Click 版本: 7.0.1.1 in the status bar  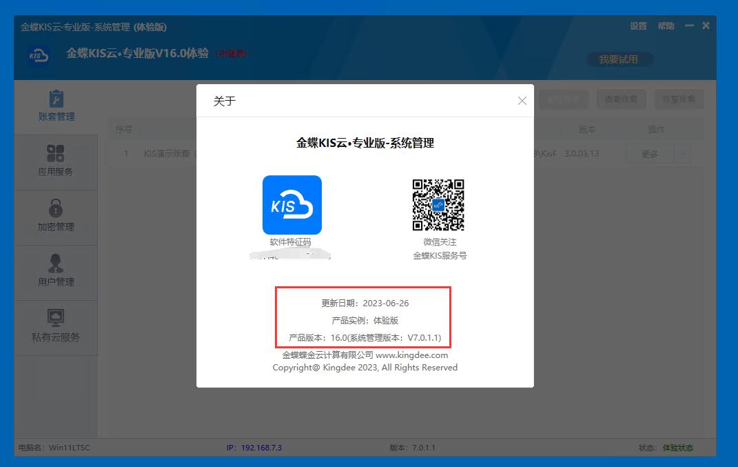412,448
